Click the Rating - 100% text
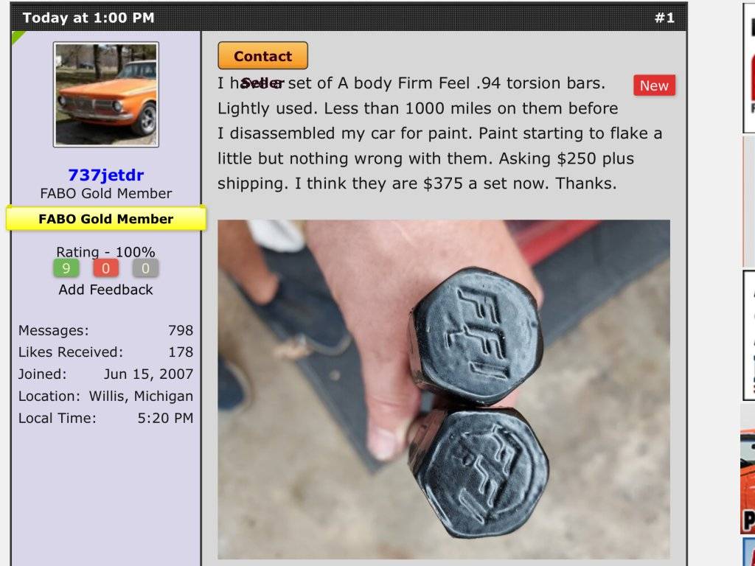755x566 pixels. tap(106, 252)
